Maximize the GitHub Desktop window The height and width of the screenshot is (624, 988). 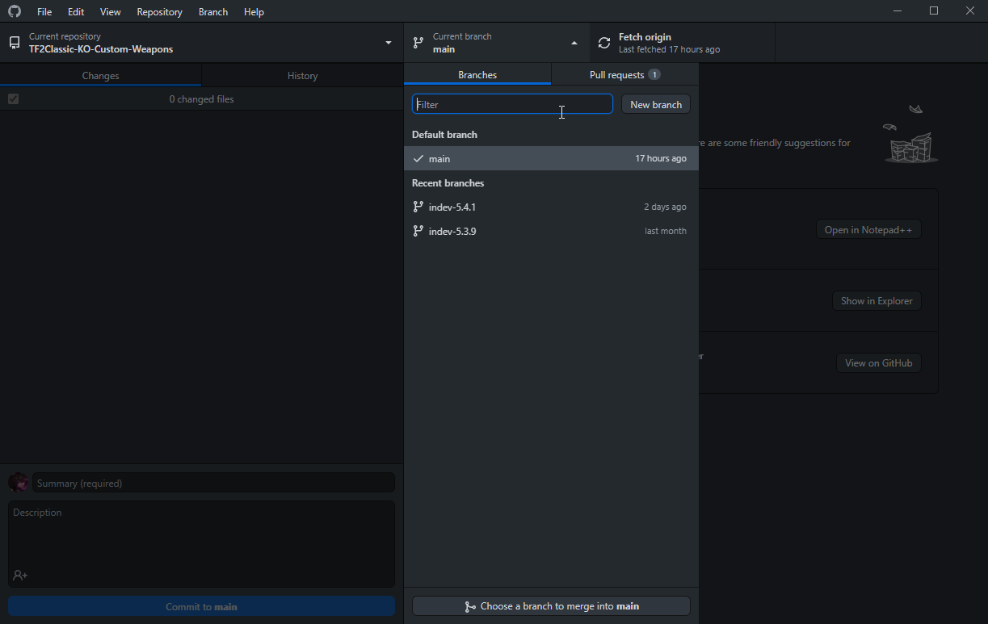934,11
